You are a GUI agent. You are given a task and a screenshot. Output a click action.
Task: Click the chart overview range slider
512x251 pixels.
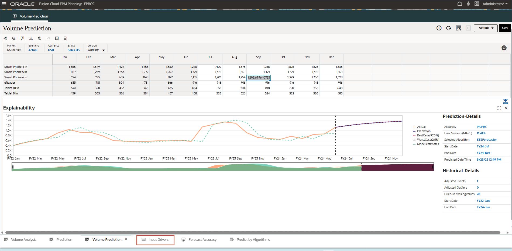[223, 167]
